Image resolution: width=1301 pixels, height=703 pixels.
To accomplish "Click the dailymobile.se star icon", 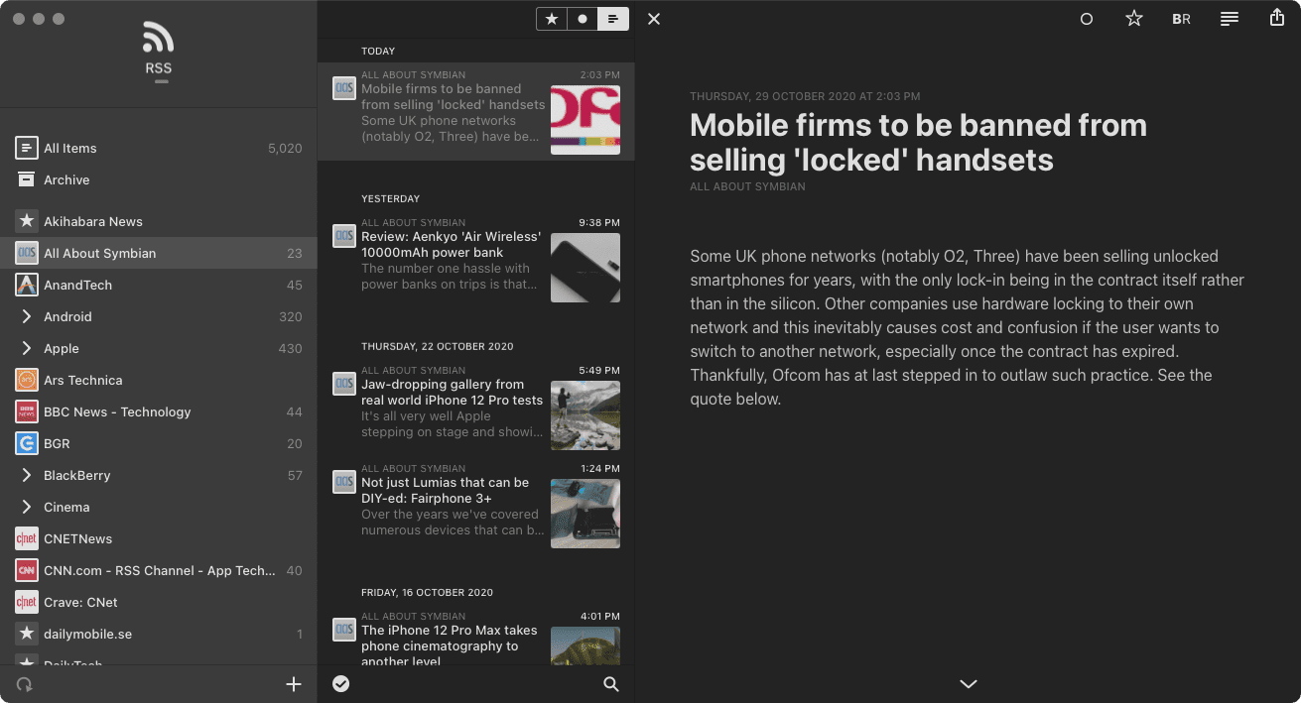I will coord(27,634).
